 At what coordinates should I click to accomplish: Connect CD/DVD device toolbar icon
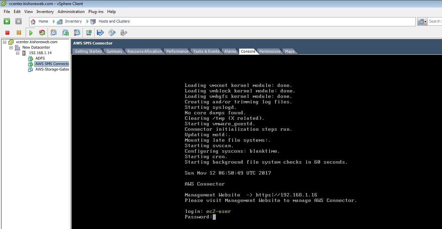click(112, 33)
